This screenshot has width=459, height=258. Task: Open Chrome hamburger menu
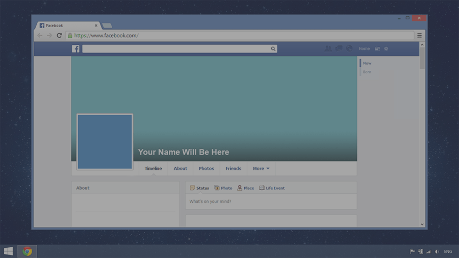point(420,35)
